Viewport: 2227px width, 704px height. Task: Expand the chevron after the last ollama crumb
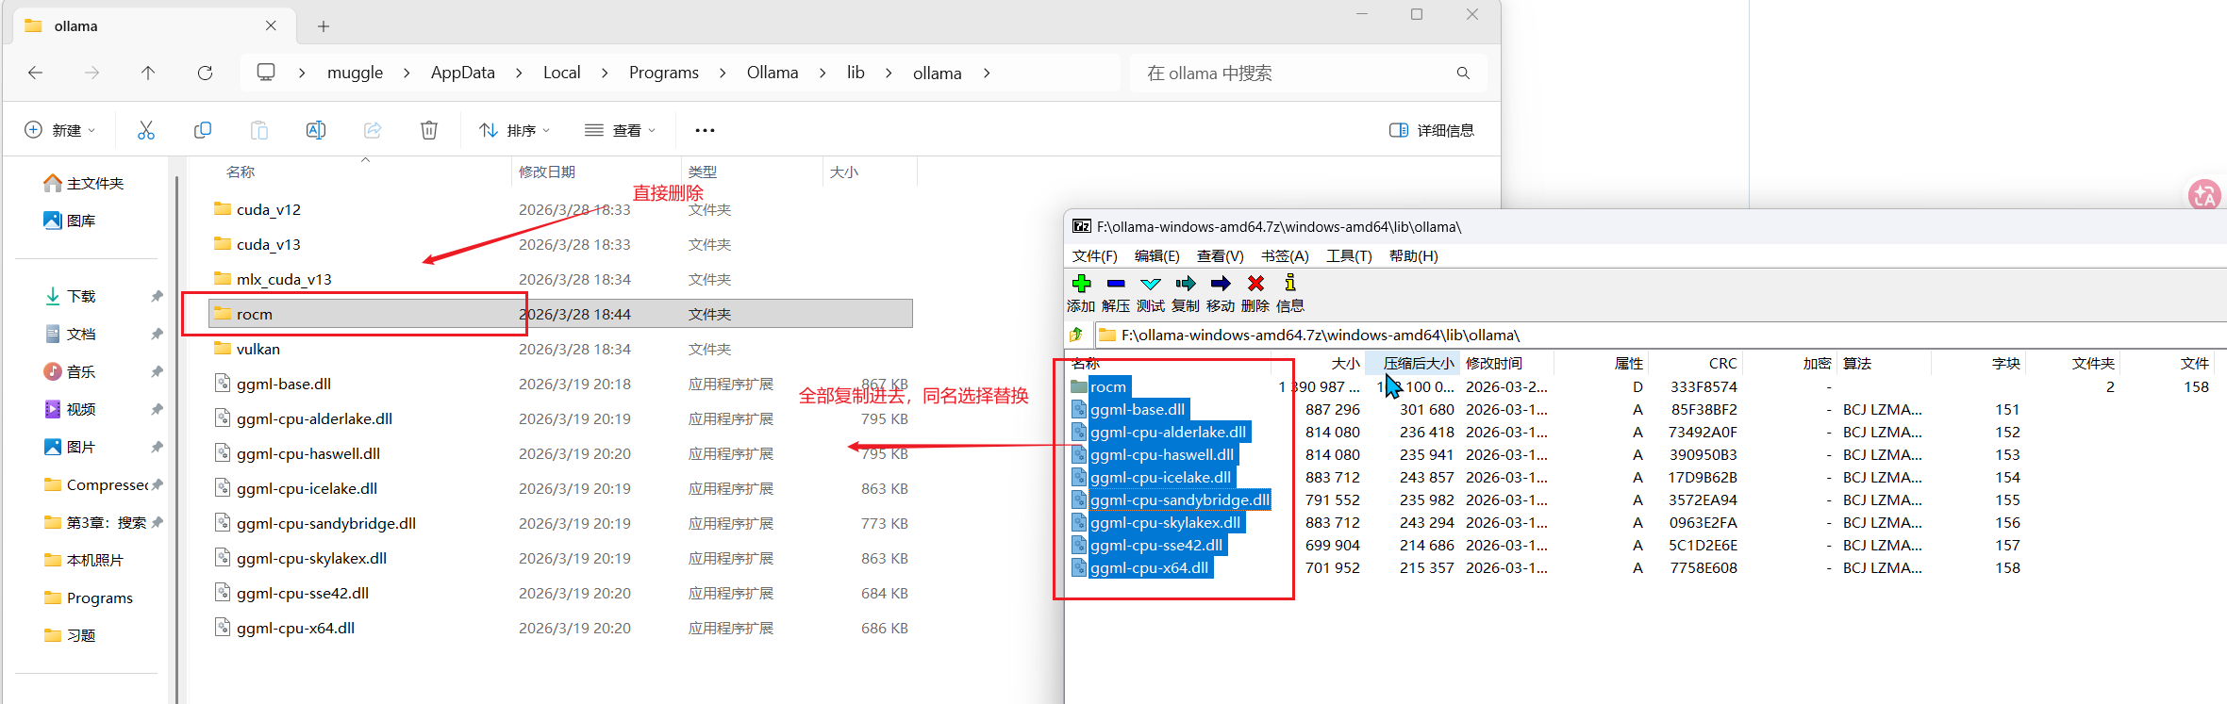[987, 73]
